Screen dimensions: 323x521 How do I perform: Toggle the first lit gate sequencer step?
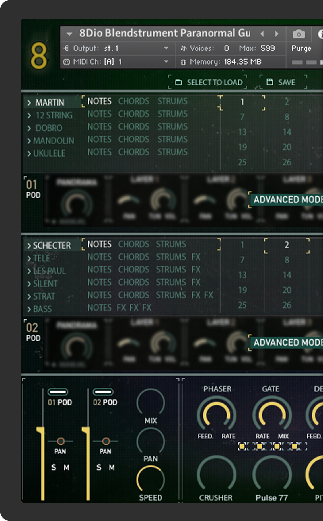[242, 446]
